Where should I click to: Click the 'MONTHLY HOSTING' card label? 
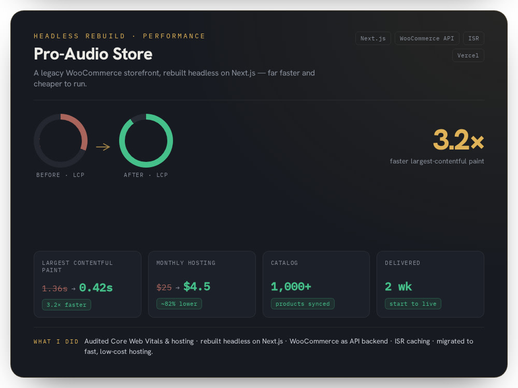pos(186,263)
